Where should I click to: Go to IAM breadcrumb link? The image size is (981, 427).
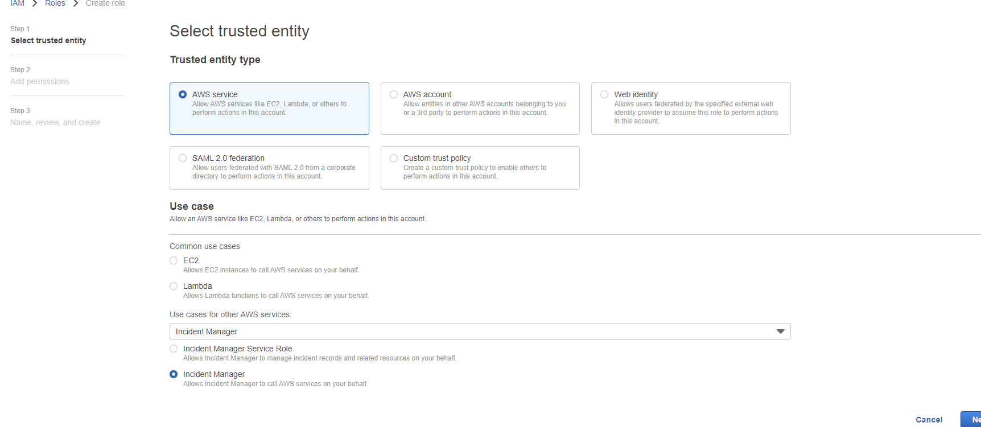(17, 3)
